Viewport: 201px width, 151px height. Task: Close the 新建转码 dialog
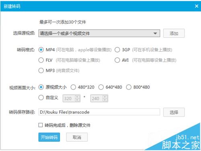tap(197, 6)
